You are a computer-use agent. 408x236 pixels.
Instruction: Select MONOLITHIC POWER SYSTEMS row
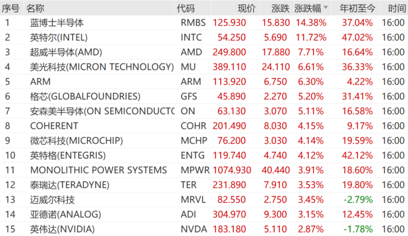click(99, 170)
